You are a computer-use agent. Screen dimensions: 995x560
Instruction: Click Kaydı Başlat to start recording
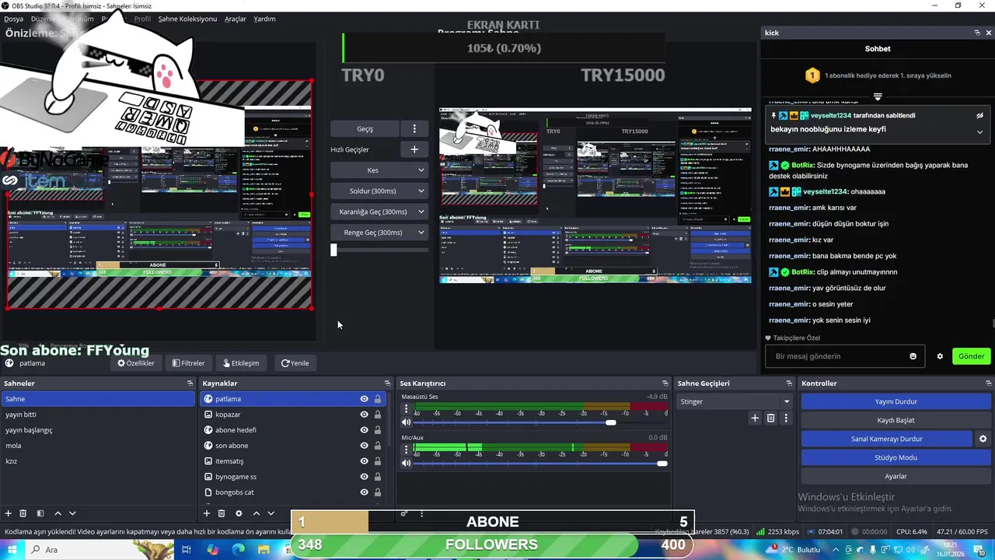[x=895, y=420]
